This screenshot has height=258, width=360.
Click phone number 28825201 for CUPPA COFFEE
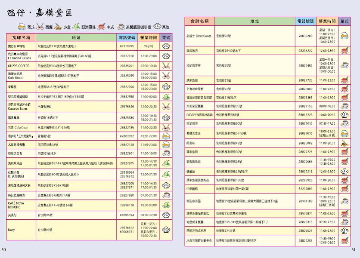tap(127, 66)
